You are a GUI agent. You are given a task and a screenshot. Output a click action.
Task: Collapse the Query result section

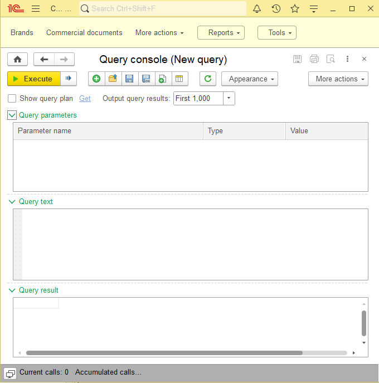(12, 290)
